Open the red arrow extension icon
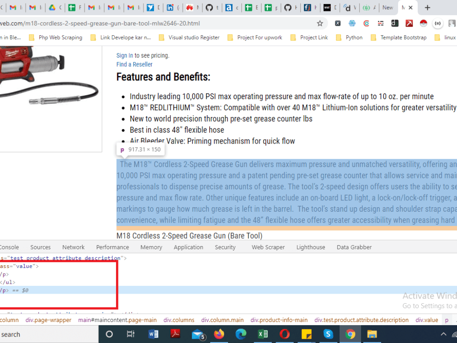The height and width of the screenshot is (343, 457). tap(409, 23)
